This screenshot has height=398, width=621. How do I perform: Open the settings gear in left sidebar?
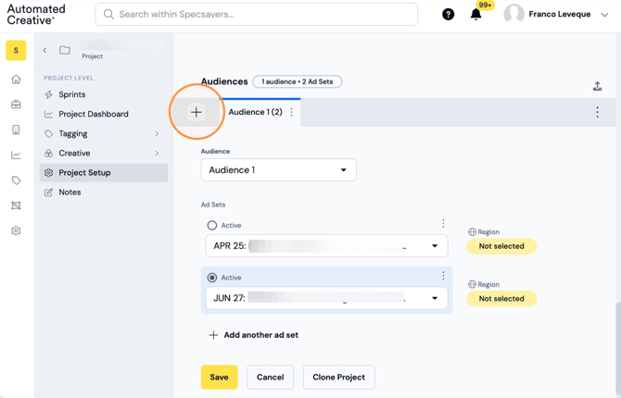[x=16, y=231]
